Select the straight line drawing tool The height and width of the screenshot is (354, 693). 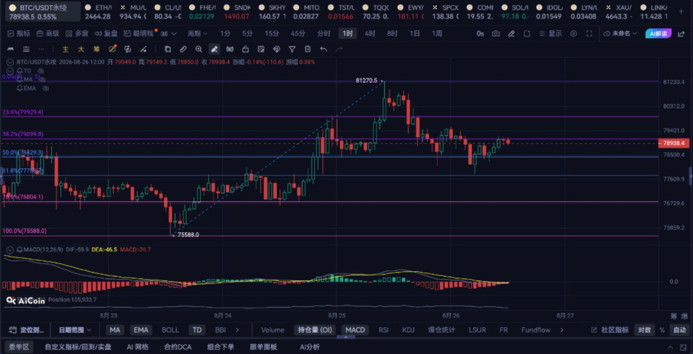[10, 49]
